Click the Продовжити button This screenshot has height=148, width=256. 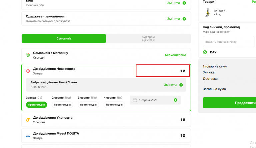229,103
